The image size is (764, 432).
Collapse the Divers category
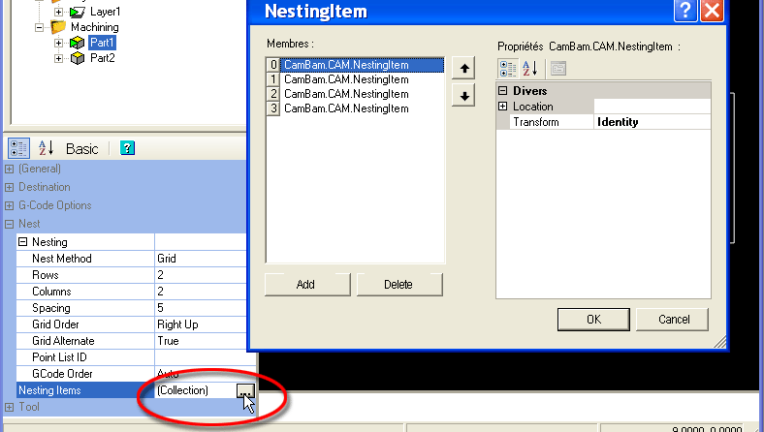[x=503, y=91]
